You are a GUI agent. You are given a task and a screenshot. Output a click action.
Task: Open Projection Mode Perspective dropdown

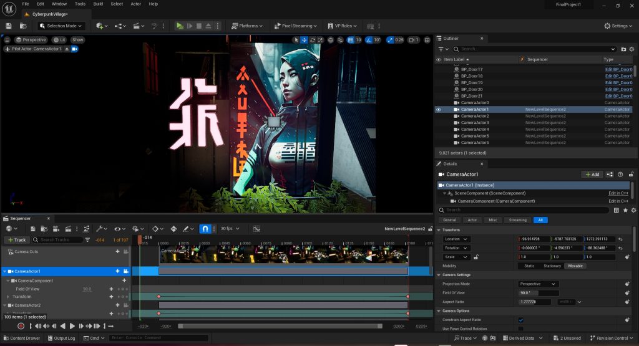(x=539, y=284)
